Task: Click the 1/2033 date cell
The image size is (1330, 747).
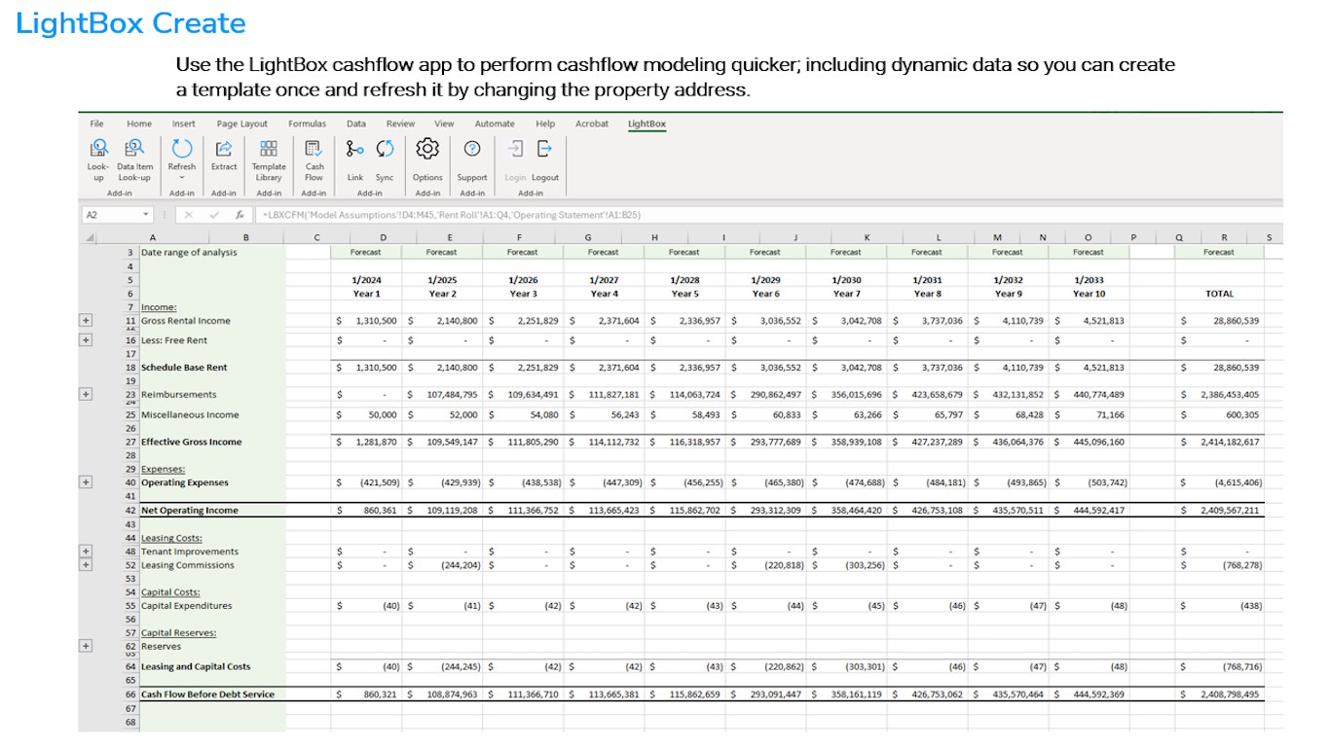Action: (1089, 280)
